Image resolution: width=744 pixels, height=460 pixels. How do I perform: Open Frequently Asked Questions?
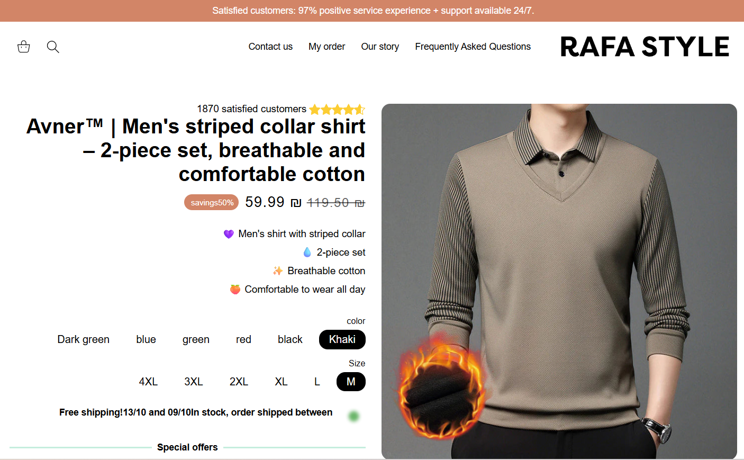click(x=473, y=47)
